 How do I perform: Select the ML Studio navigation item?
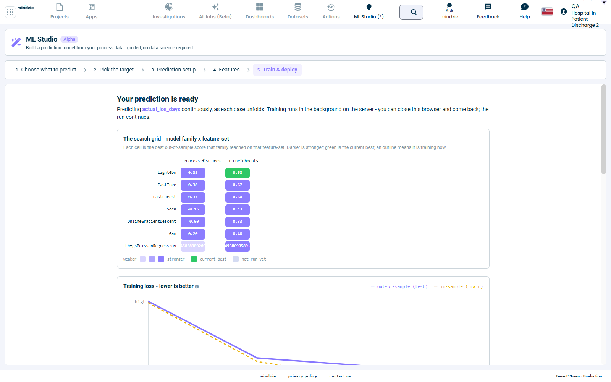click(x=369, y=11)
